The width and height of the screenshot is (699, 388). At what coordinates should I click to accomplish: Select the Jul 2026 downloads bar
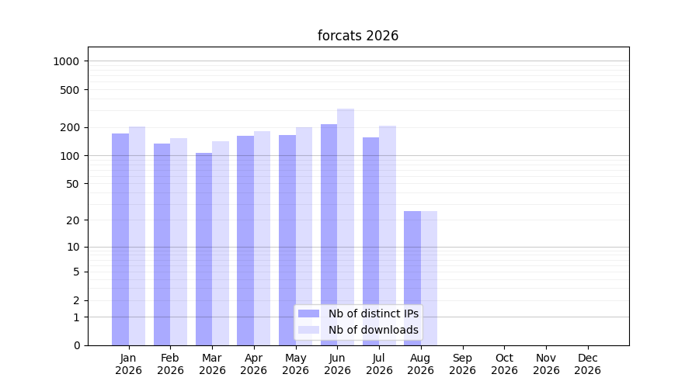[388, 236]
